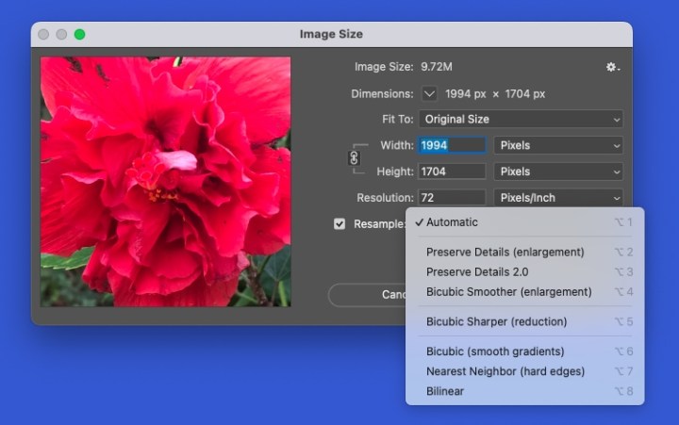Choose Bicubic Sharper (reduction)
Image resolution: width=679 pixels, height=425 pixels.
496,322
